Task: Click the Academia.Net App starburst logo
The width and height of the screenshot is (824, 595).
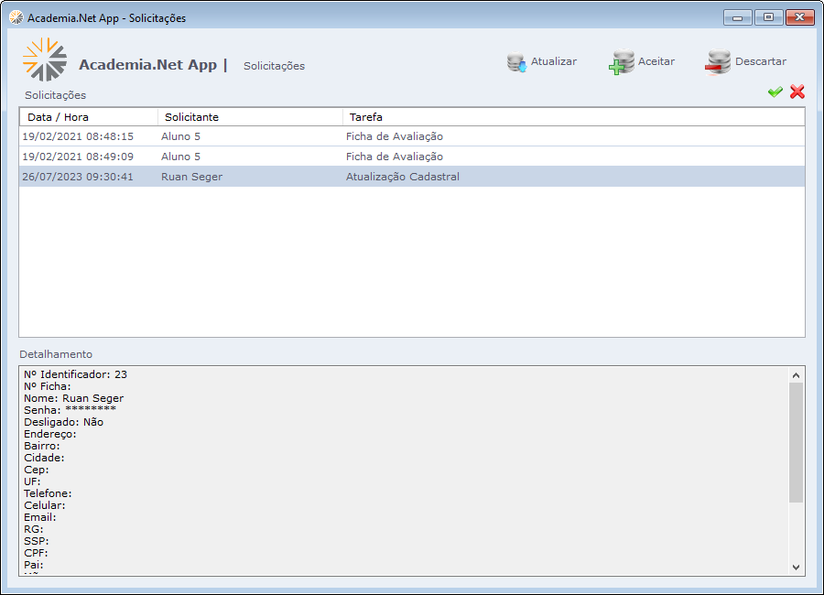Action: (45, 60)
